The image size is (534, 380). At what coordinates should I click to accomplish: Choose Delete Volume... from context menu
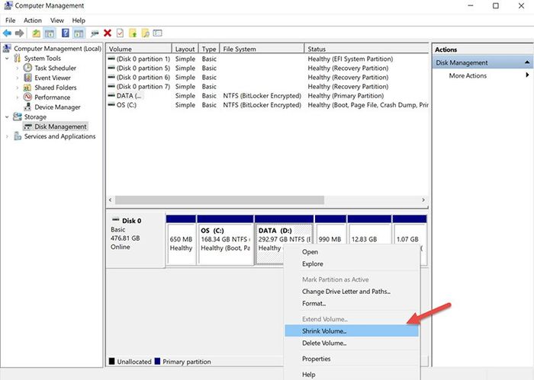point(352,343)
